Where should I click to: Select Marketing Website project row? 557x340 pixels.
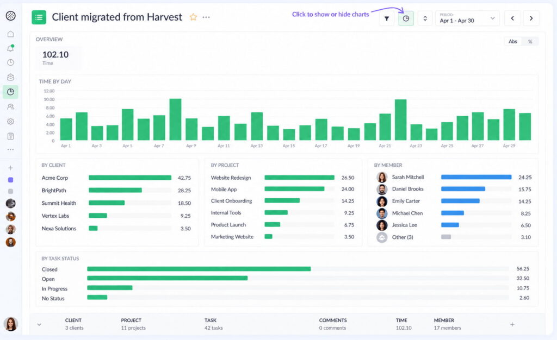[283, 236]
